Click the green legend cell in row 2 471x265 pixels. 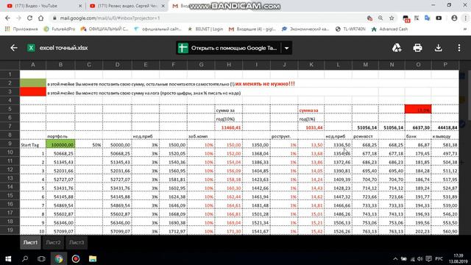click(33, 83)
